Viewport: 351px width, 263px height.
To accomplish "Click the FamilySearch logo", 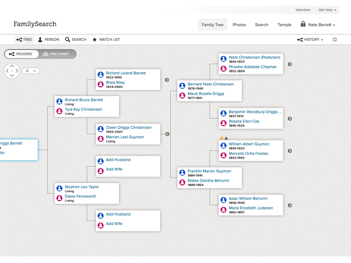I will 35,24.
